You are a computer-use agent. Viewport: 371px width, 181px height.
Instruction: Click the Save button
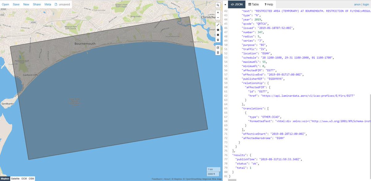[16, 4]
